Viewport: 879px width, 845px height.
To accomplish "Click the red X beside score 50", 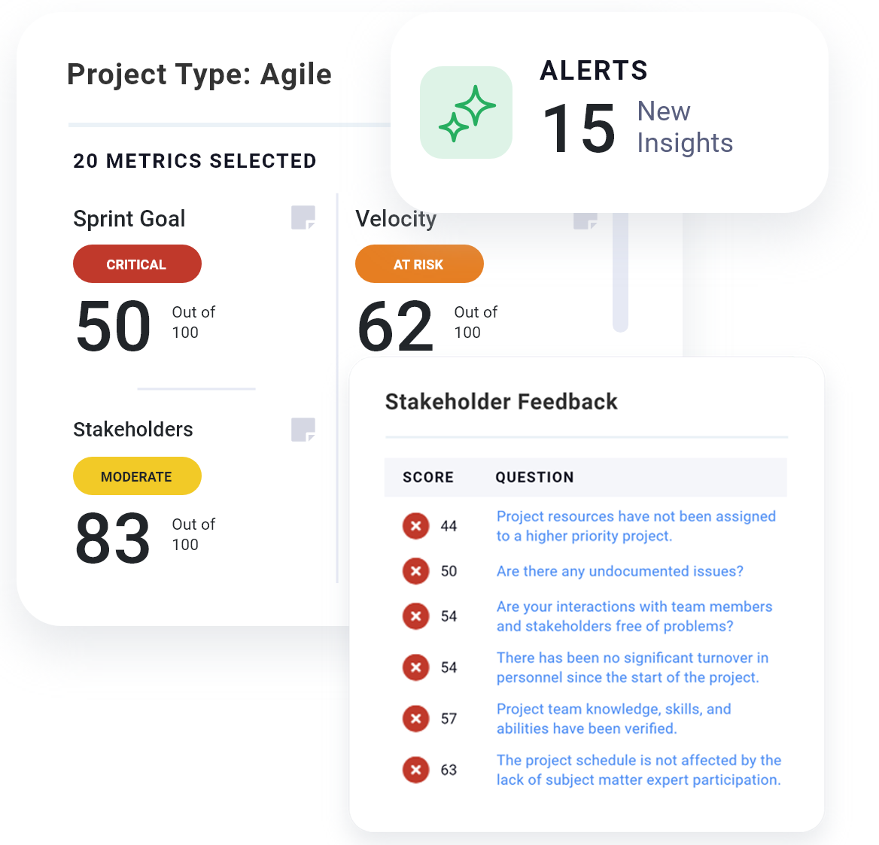I will pyautogui.click(x=415, y=571).
